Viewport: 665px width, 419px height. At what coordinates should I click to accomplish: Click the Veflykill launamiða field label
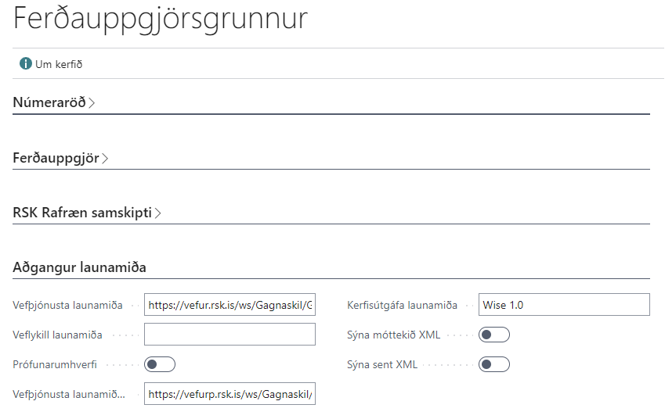pyautogui.click(x=58, y=335)
